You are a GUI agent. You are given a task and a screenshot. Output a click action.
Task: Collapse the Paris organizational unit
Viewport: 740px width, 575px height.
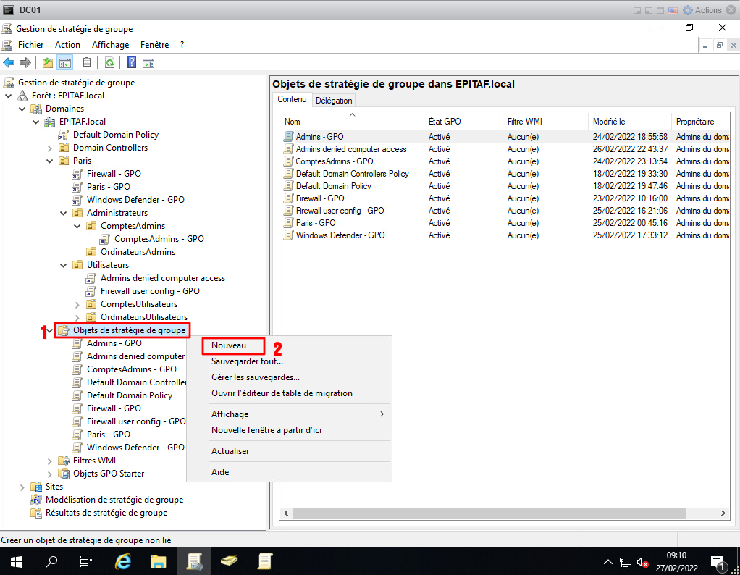[x=50, y=161]
